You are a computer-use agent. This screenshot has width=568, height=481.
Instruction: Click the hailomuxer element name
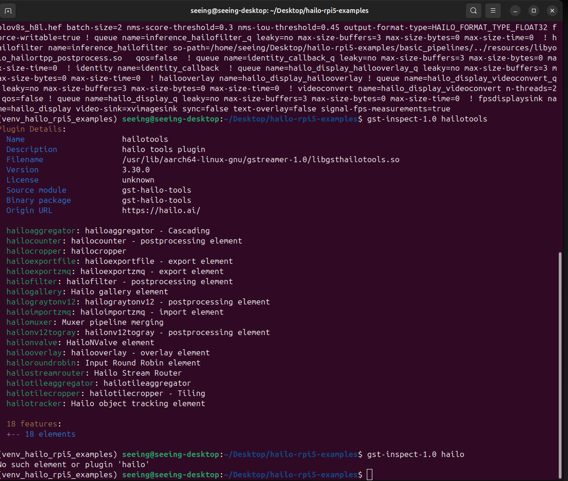click(x=29, y=322)
